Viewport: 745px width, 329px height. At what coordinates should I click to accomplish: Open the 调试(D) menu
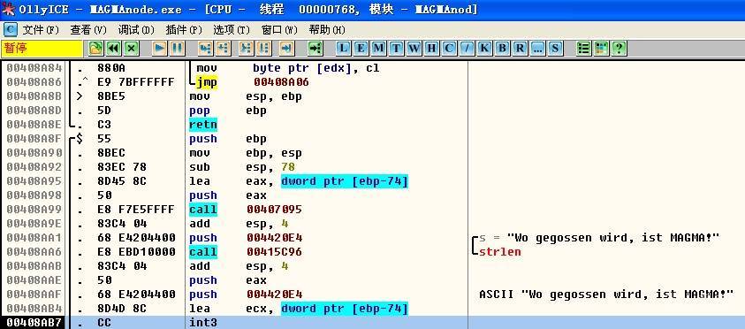[x=136, y=30]
